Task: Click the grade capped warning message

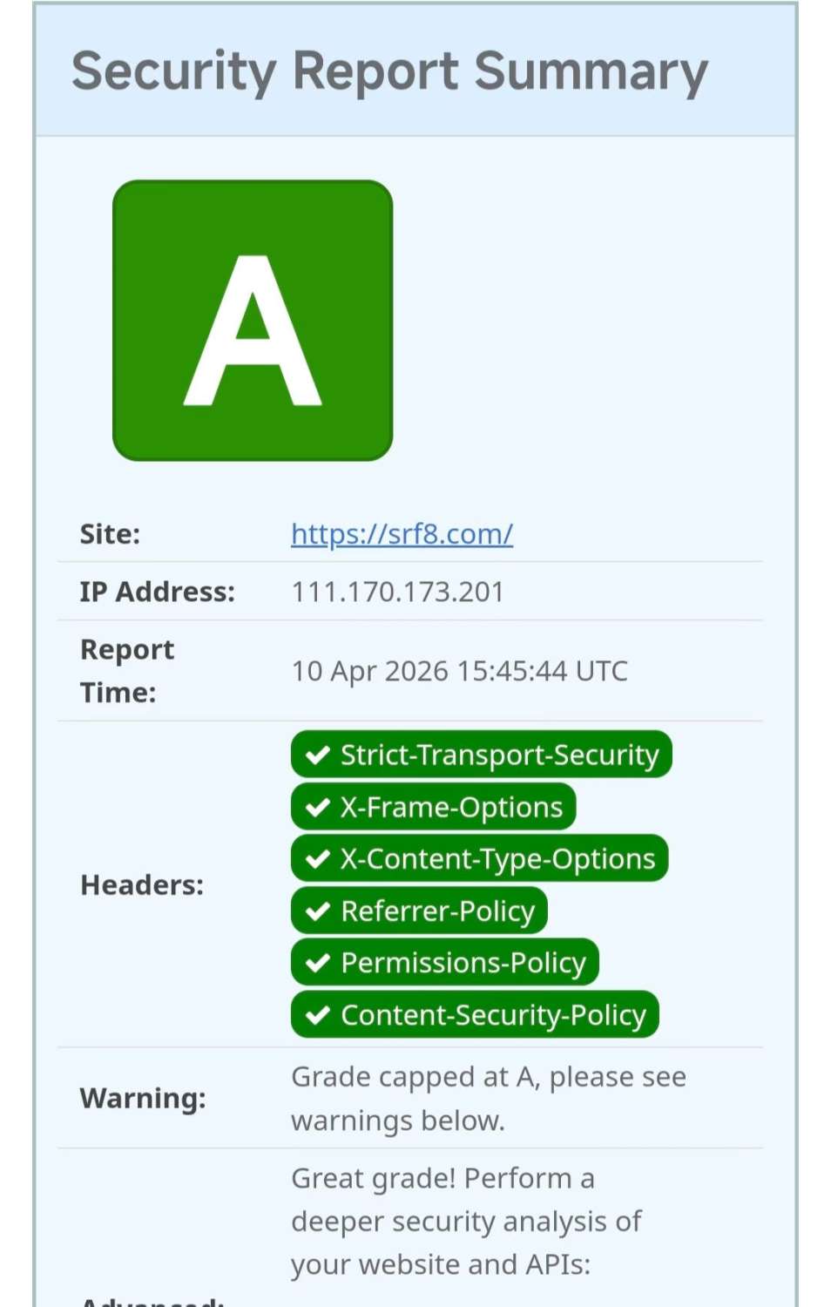Action: tap(489, 1098)
